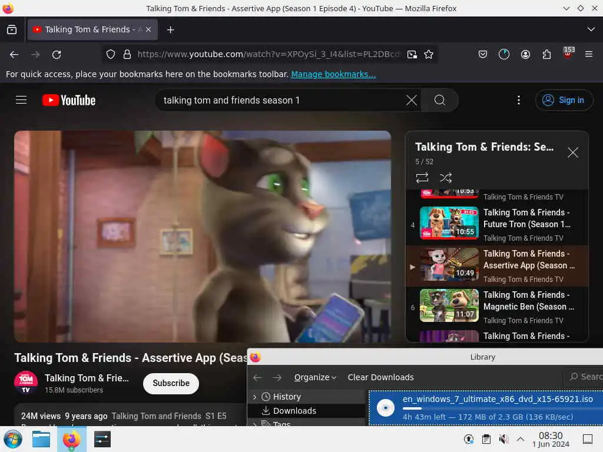The height and width of the screenshot is (452, 603).
Task: Play Future Tron playlist video
Action: pos(497,224)
